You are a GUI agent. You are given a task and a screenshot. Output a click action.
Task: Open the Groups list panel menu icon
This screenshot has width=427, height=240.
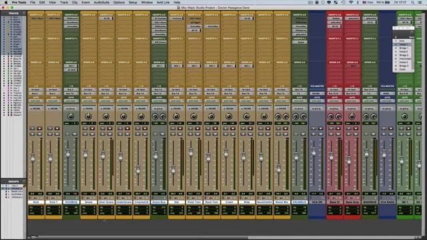tap(24, 181)
